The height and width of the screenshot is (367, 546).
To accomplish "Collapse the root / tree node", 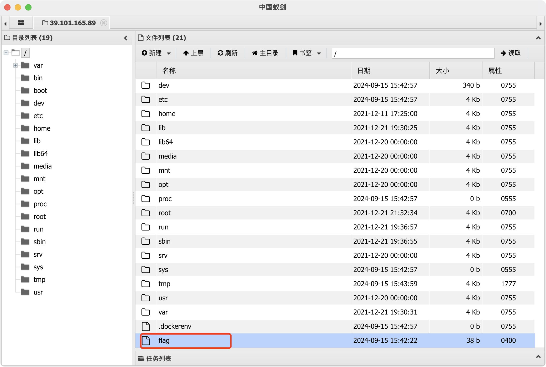I will [6, 53].
